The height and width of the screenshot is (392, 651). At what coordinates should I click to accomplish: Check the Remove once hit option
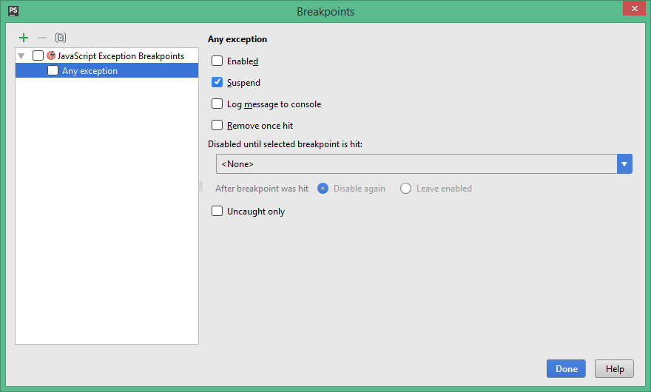click(217, 126)
